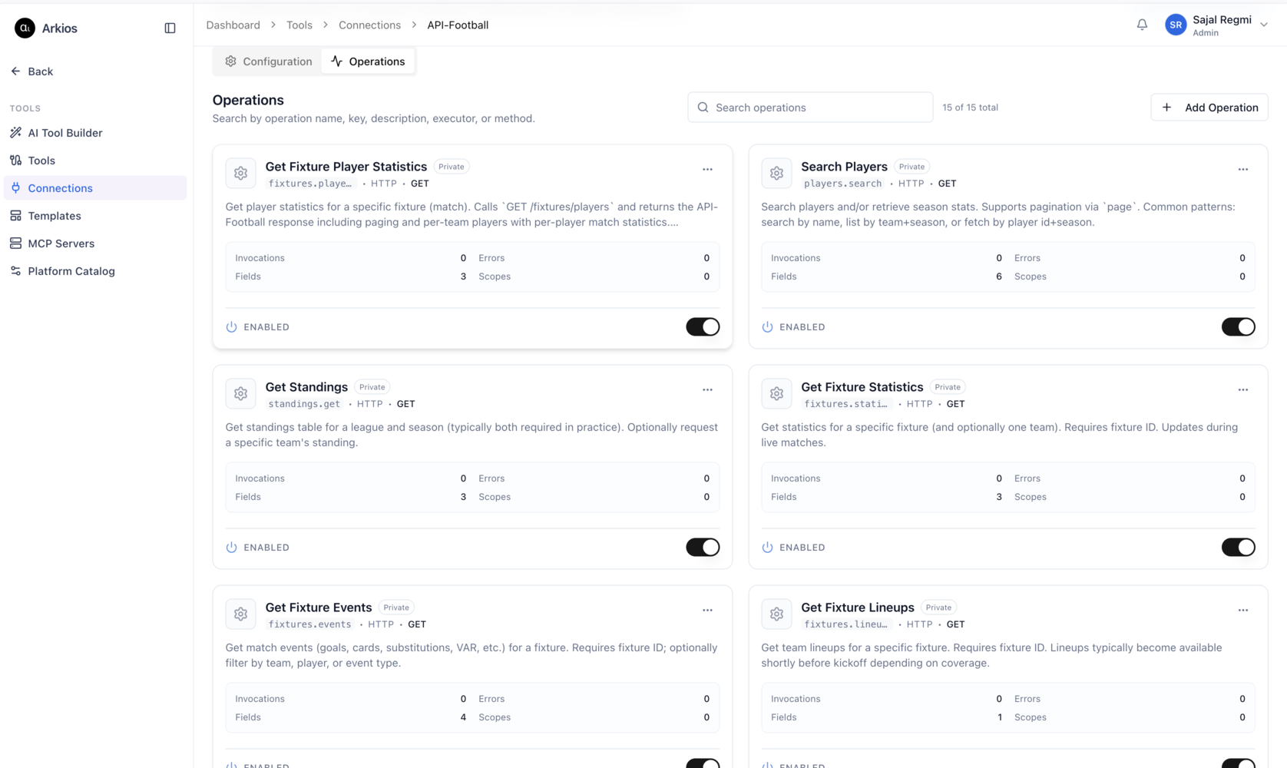Open more options for Get Fixture Events
The image size is (1287, 768).
[707, 611]
